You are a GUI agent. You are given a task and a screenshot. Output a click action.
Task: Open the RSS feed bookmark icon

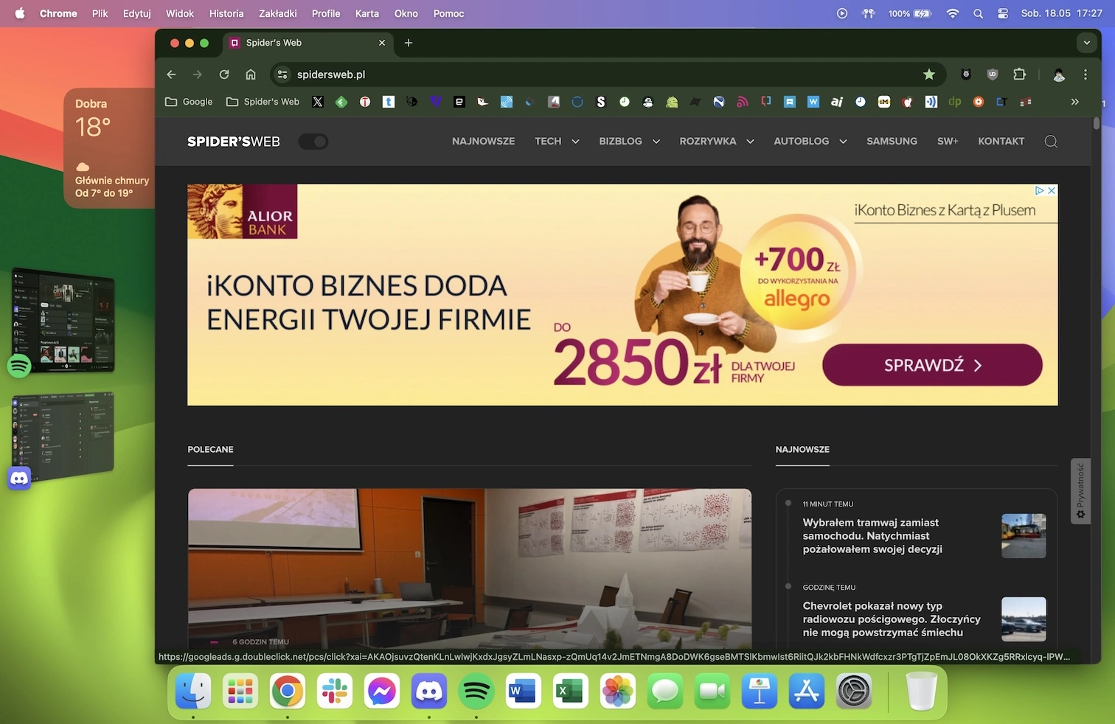point(743,102)
